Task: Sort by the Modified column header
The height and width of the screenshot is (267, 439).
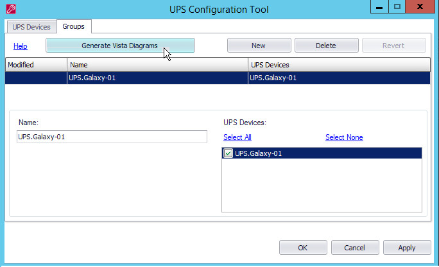Action: pyautogui.click(x=36, y=65)
